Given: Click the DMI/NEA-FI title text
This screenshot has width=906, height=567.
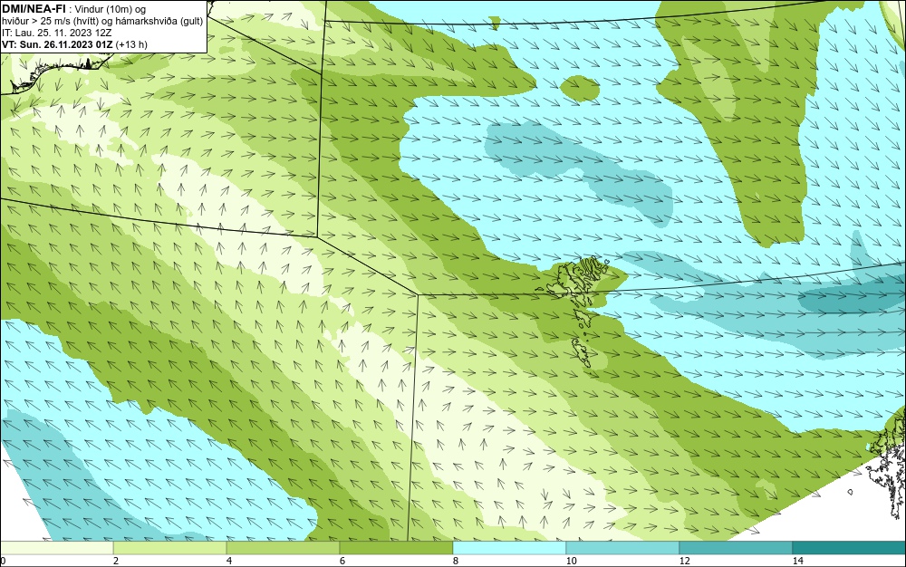Looking at the screenshot, I should [33, 8].
